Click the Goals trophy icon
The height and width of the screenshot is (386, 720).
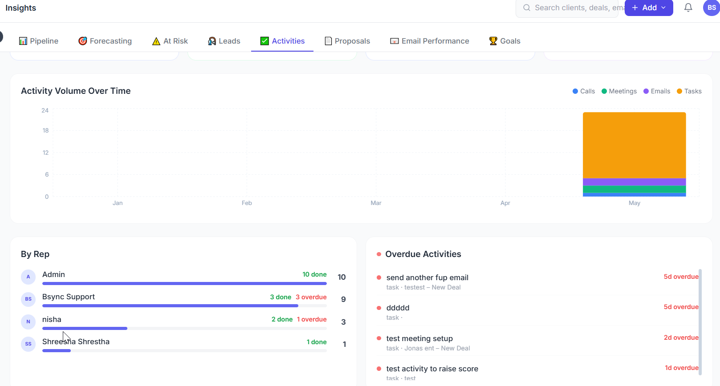493,41
